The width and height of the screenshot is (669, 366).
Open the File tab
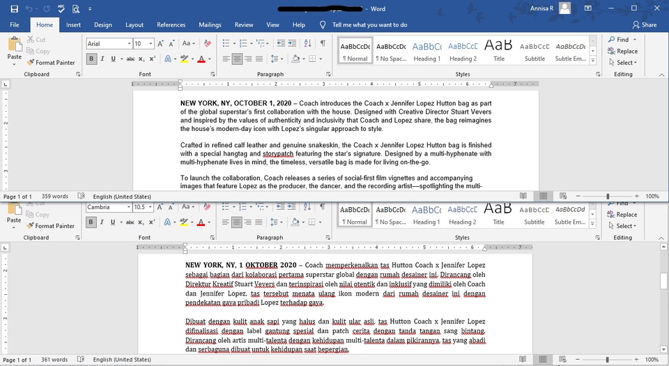click(x=15, y=24)
